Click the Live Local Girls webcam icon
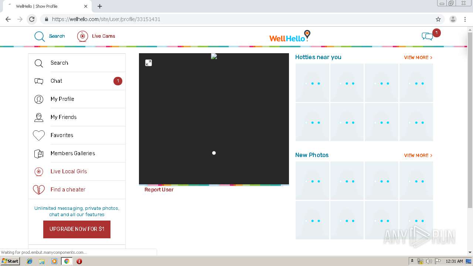 click(x=39, y=171)
